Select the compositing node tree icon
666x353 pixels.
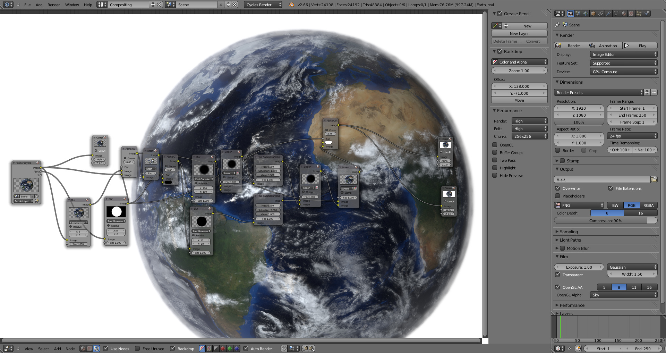[x=96, y=348]
